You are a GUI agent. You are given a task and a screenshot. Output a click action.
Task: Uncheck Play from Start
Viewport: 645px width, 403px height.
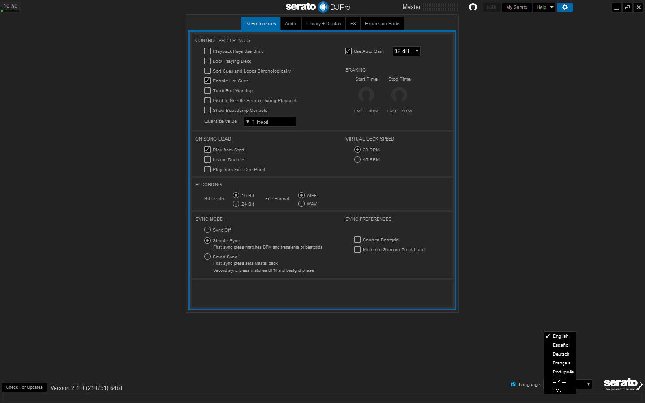[207, 150]
